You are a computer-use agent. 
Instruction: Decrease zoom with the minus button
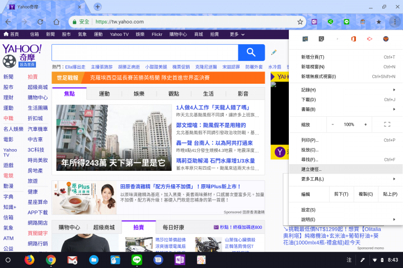tap(332, 125)
